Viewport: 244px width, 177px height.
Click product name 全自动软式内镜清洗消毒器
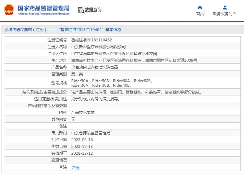coord(94,67)
